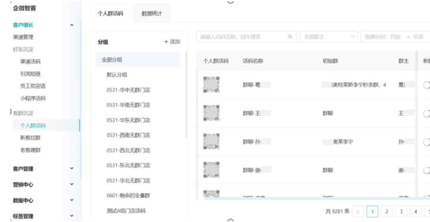
Task: Toggle the switch in the 群聊-葛 row
Action: click(426, 85)
